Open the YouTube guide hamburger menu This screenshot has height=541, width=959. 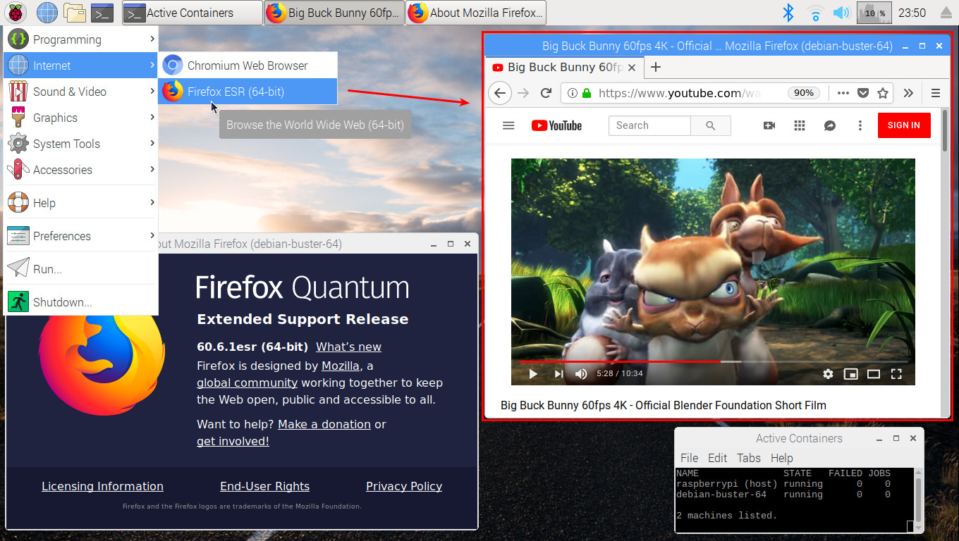(508, 125)
